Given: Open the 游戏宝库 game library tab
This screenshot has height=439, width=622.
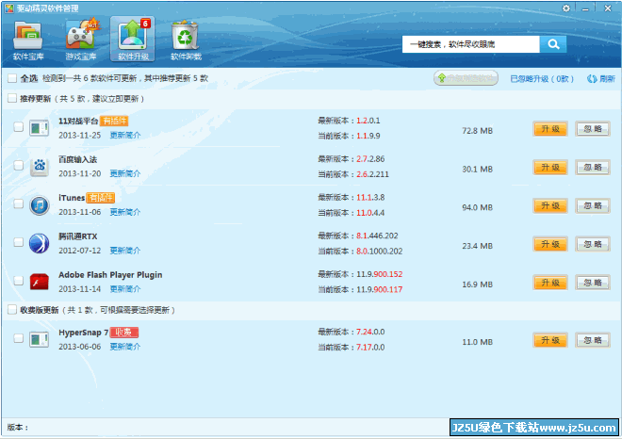Looking at the screenshot, I should (80, 41).
